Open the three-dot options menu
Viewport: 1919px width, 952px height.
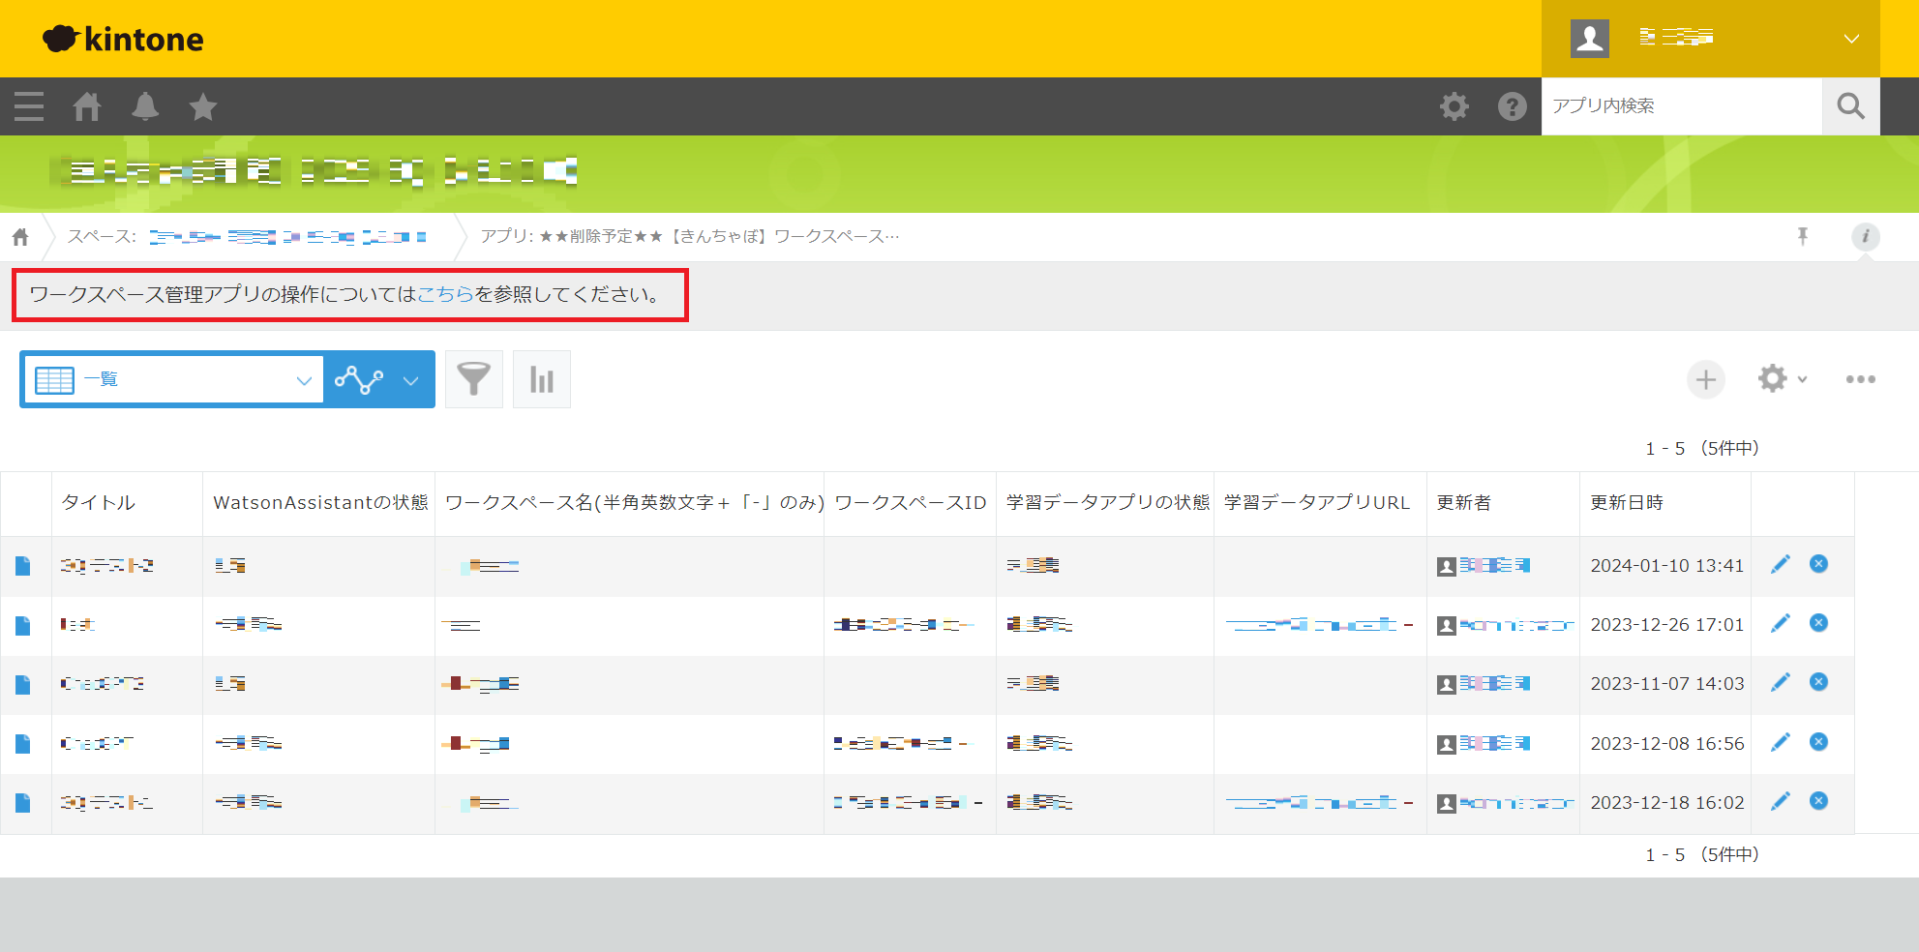1860,379
